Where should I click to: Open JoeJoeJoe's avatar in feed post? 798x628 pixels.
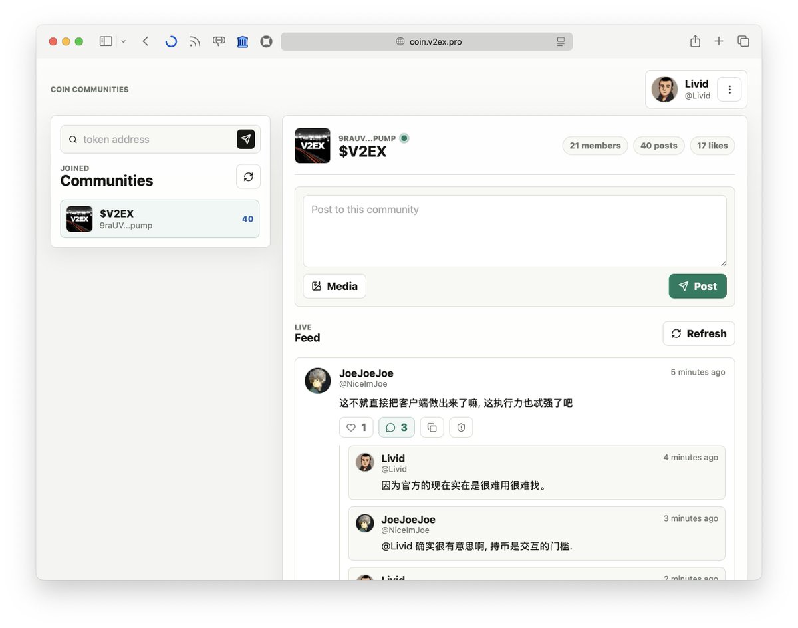[318, 381]
